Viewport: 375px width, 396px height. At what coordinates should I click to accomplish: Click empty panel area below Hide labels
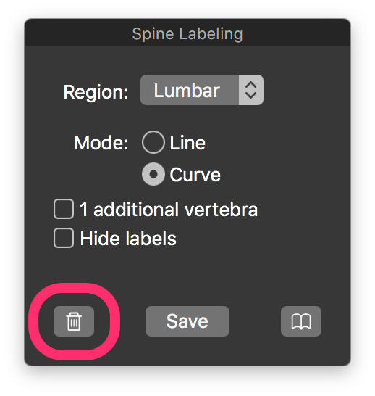coord(187,276)
